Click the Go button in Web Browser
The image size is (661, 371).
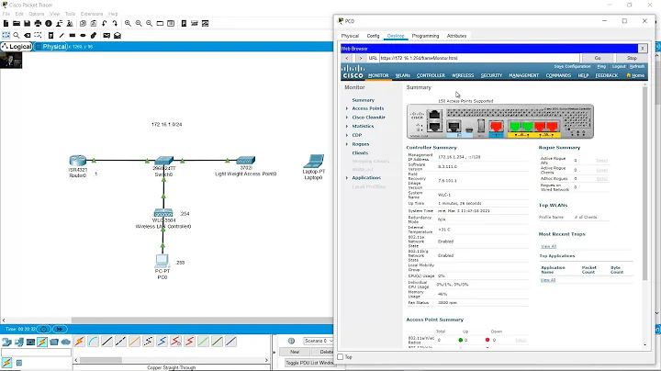[x=598, y=58]
